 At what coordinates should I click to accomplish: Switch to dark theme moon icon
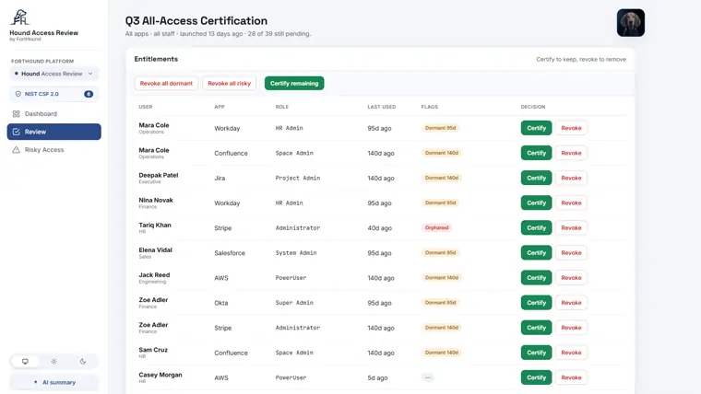tap(83, 362)
